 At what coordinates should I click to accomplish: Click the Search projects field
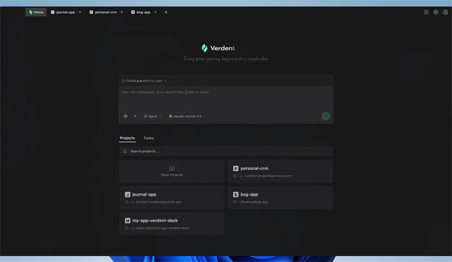click(x=225, y=151)
